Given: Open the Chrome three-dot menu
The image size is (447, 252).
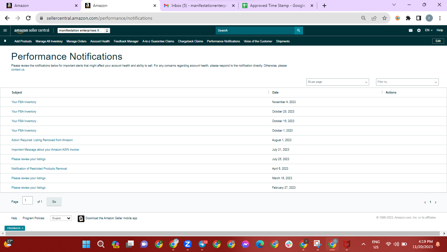Looking at the screenshot, I should [x=440, y=18].
